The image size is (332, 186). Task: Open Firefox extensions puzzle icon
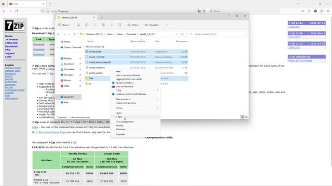click(322, 11)
